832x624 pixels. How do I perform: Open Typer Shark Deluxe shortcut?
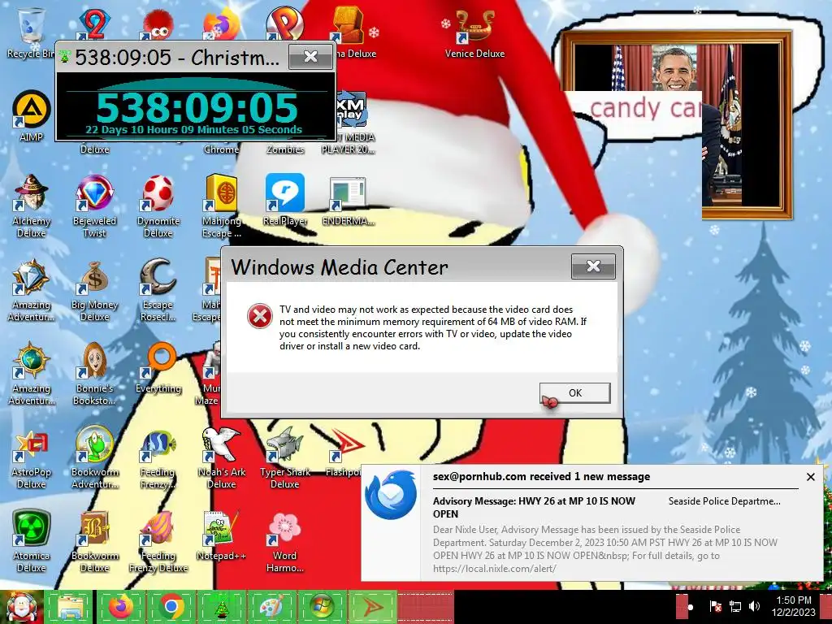pos(285,458)
